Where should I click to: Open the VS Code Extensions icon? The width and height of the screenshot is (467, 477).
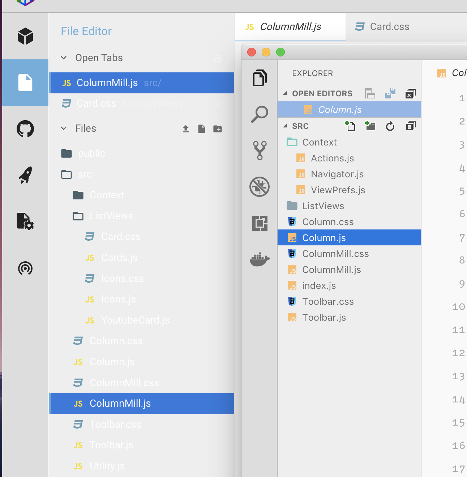pos(260,223)
